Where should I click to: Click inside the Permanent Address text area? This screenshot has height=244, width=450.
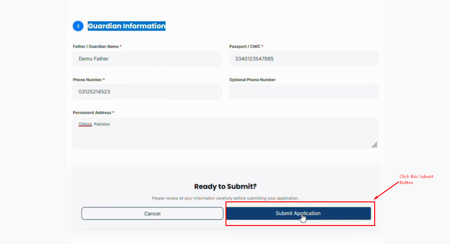tap(225, 133)
